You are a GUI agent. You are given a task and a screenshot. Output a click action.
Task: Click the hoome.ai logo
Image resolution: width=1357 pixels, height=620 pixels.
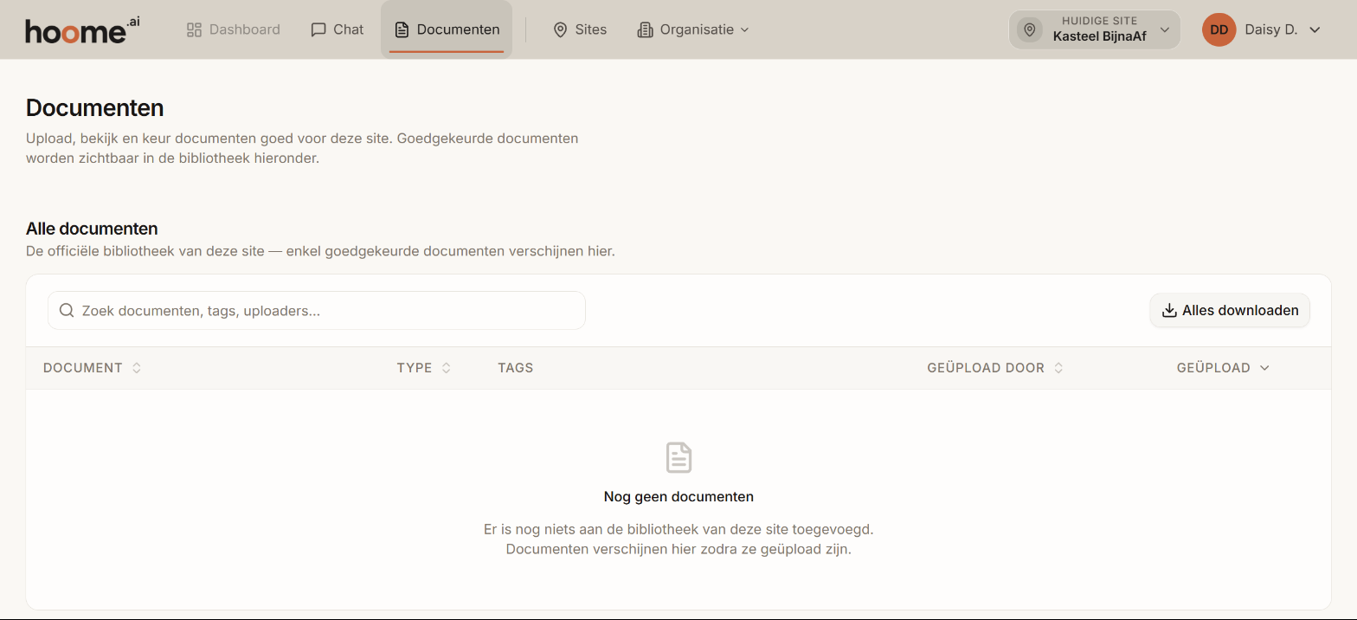(x=82, y=30)
